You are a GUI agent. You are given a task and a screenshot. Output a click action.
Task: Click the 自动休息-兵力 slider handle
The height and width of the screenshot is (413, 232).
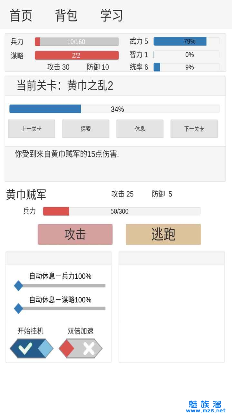(x=18, y=286)
